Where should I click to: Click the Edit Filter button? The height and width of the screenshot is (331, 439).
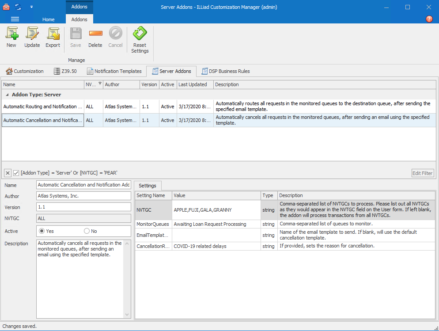click(x=422, y=173)
